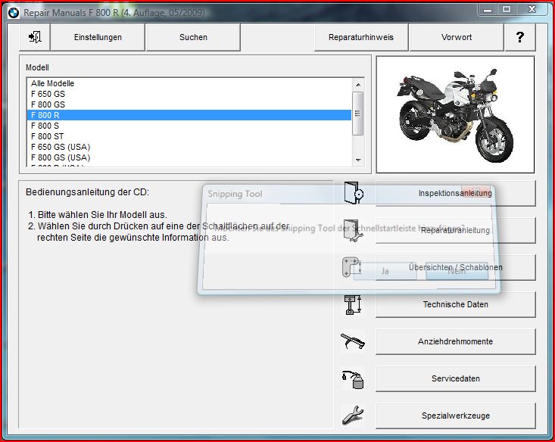Open the Suchen search function
This screenshot has width=555, height=442.
point(193,37)
